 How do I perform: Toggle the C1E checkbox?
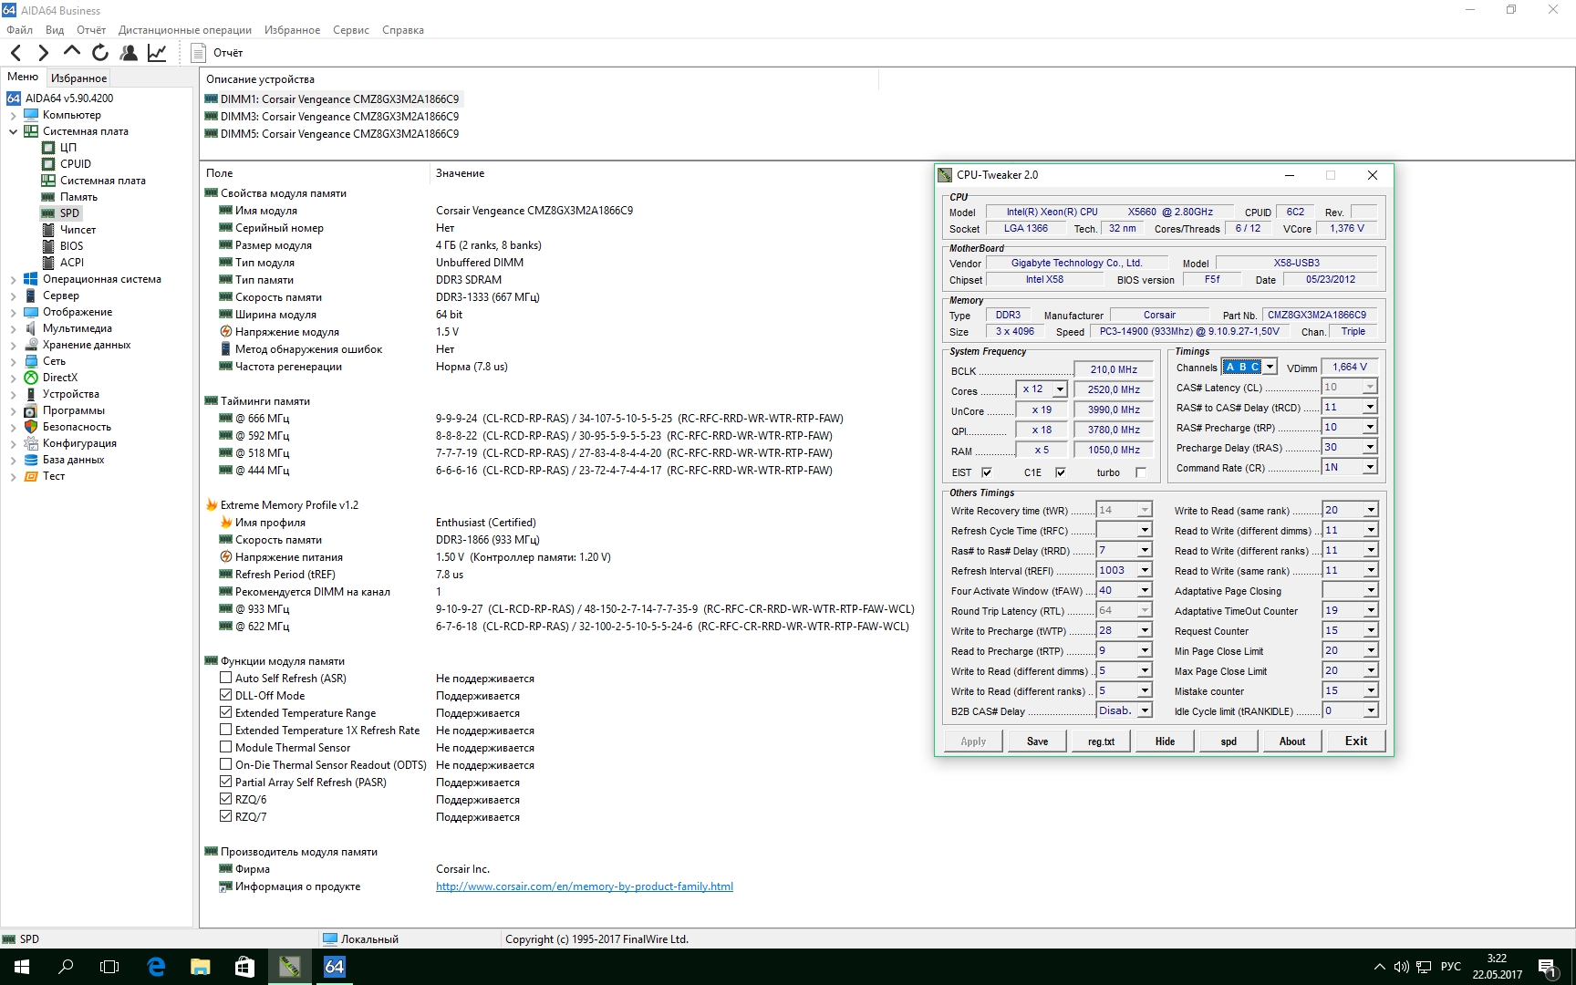tap(1060, 472)
